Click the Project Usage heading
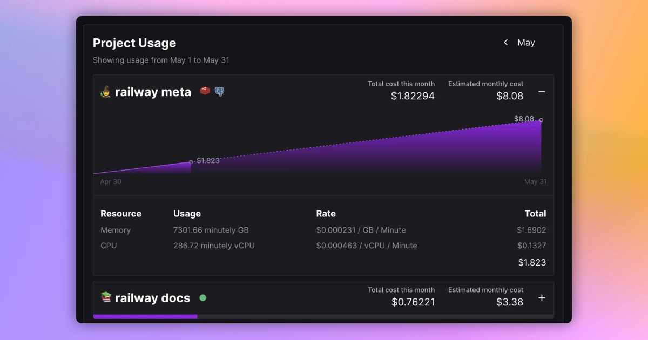Screen dimensions: 648x340 134,43
